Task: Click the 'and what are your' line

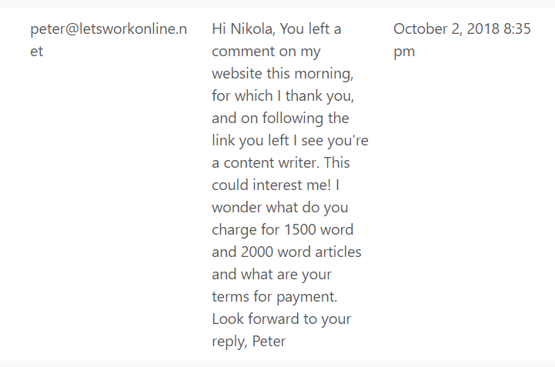Action: 272,274
